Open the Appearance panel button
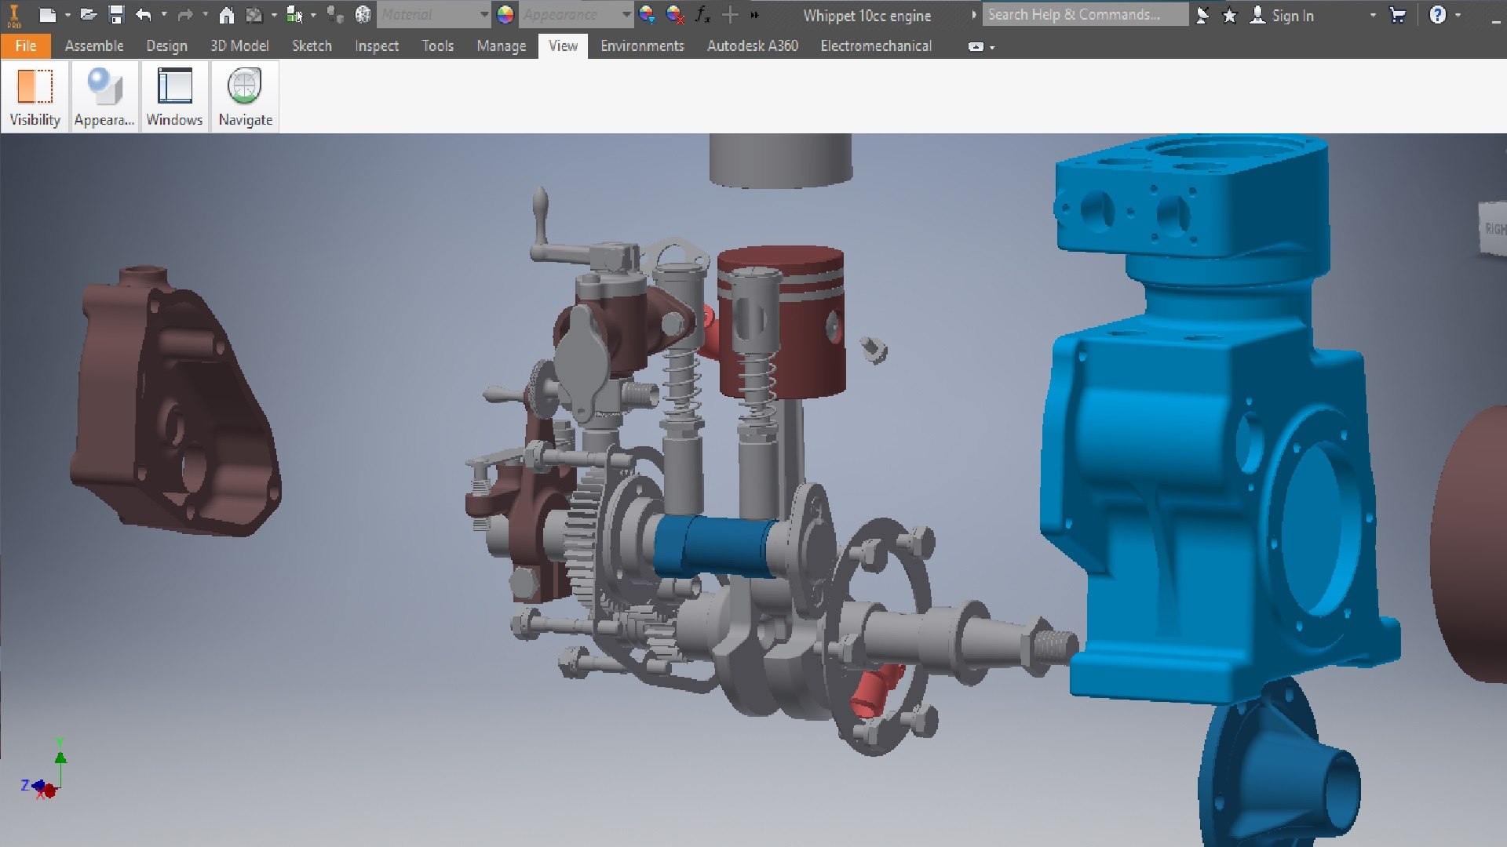This screenshot has width=1507, height=847. [x=104, y=96]
